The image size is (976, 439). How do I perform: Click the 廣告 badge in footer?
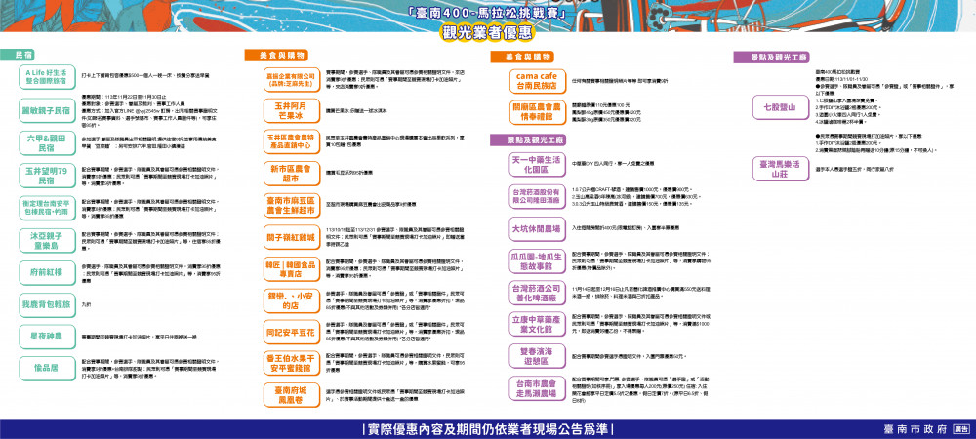click(x=961, y=429)
